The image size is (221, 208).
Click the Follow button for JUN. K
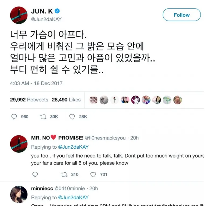(182, 15)
